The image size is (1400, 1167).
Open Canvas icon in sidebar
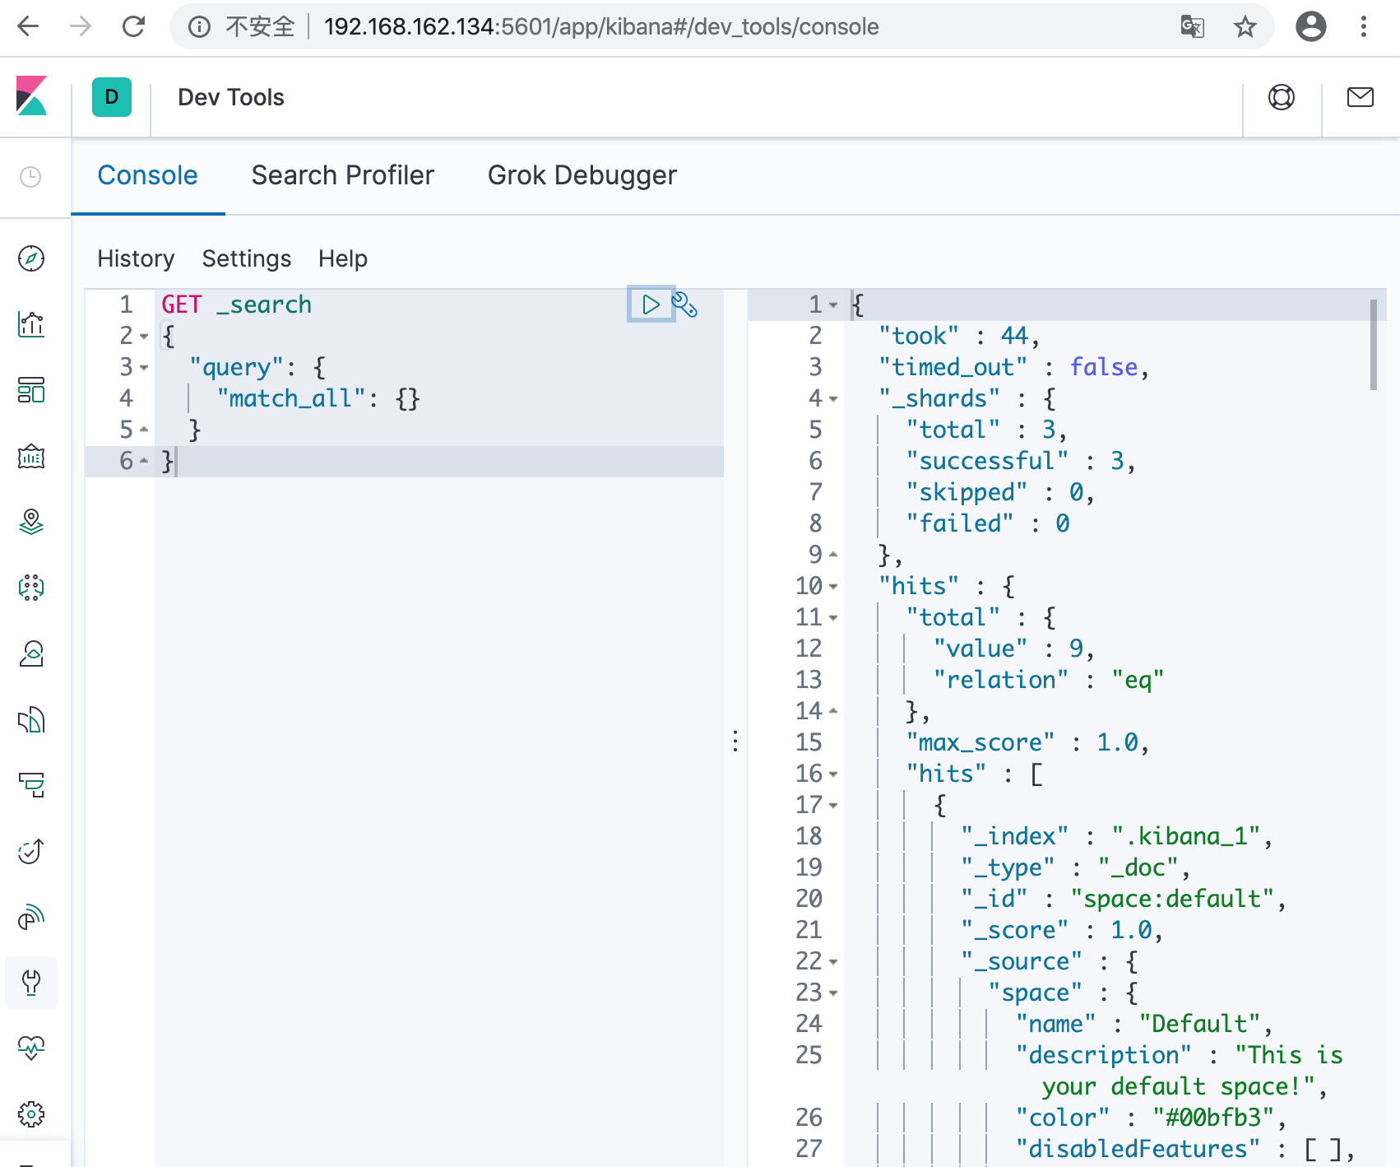pos(31,456)
